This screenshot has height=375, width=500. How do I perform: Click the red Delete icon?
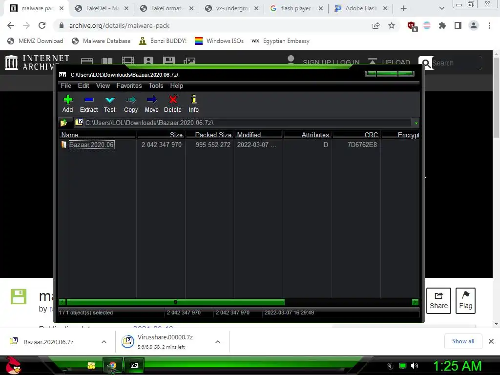click(173, 104)
